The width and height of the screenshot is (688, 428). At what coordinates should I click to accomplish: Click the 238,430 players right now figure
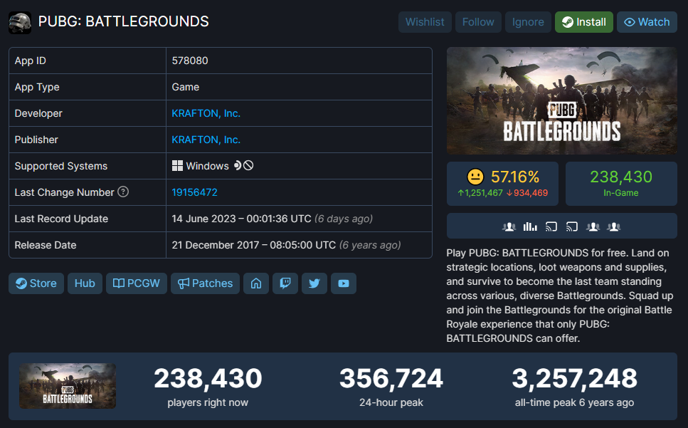[208, 378]
